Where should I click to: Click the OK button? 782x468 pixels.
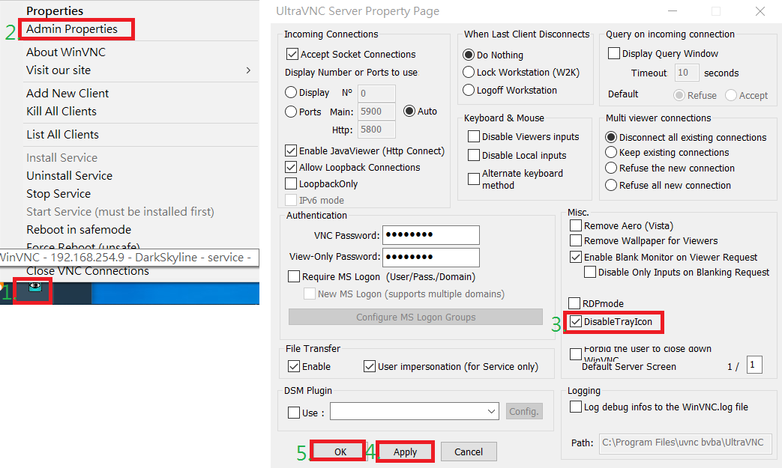click(340, 452)
